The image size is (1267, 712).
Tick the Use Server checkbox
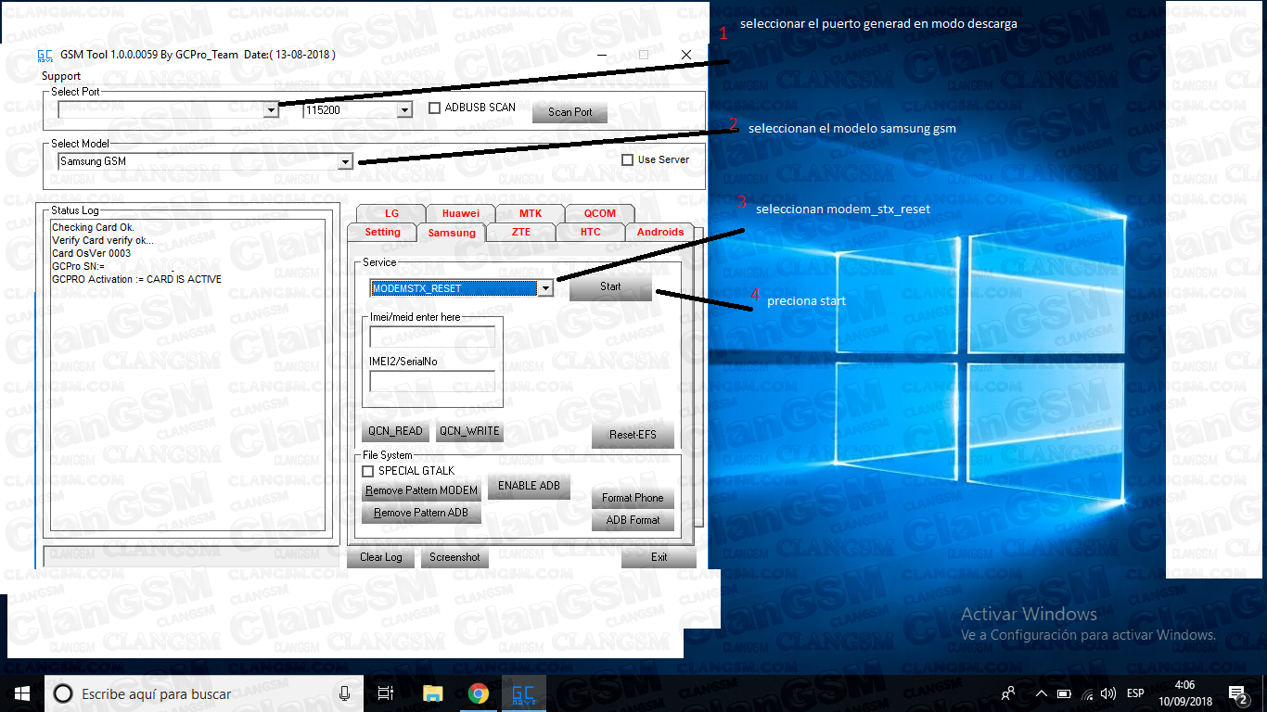click(628, 159)
